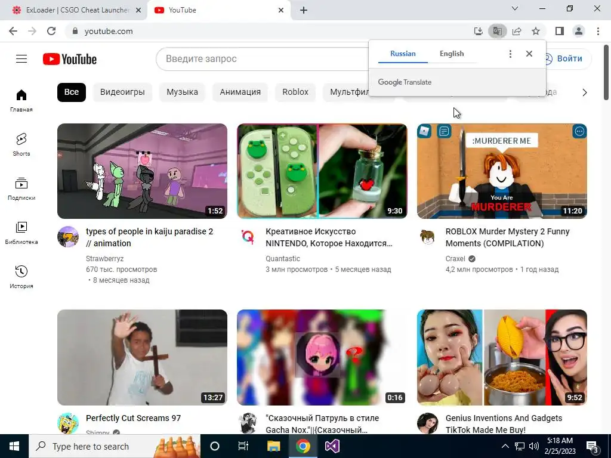Open title Креативное Искусство NINTENDO
The width and height of the screenshot is (611, 458).
coord(329,237)
